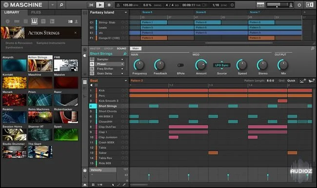
Task: Open the velocity modulation lane icon
Action: [x=85, y=170]
